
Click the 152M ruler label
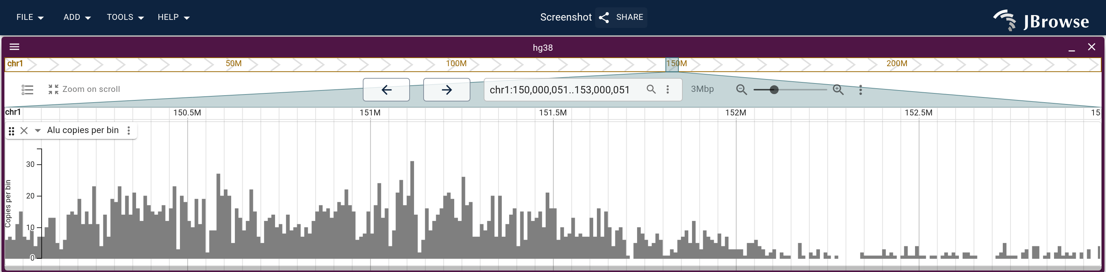click(736, 112)
